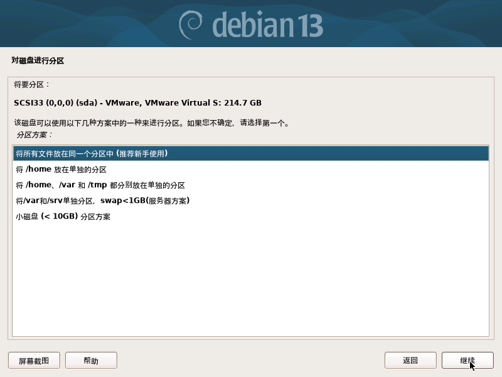Open help via the 帮助 button
This screenshot has width=502, height=377.
[x=91, y=360]
